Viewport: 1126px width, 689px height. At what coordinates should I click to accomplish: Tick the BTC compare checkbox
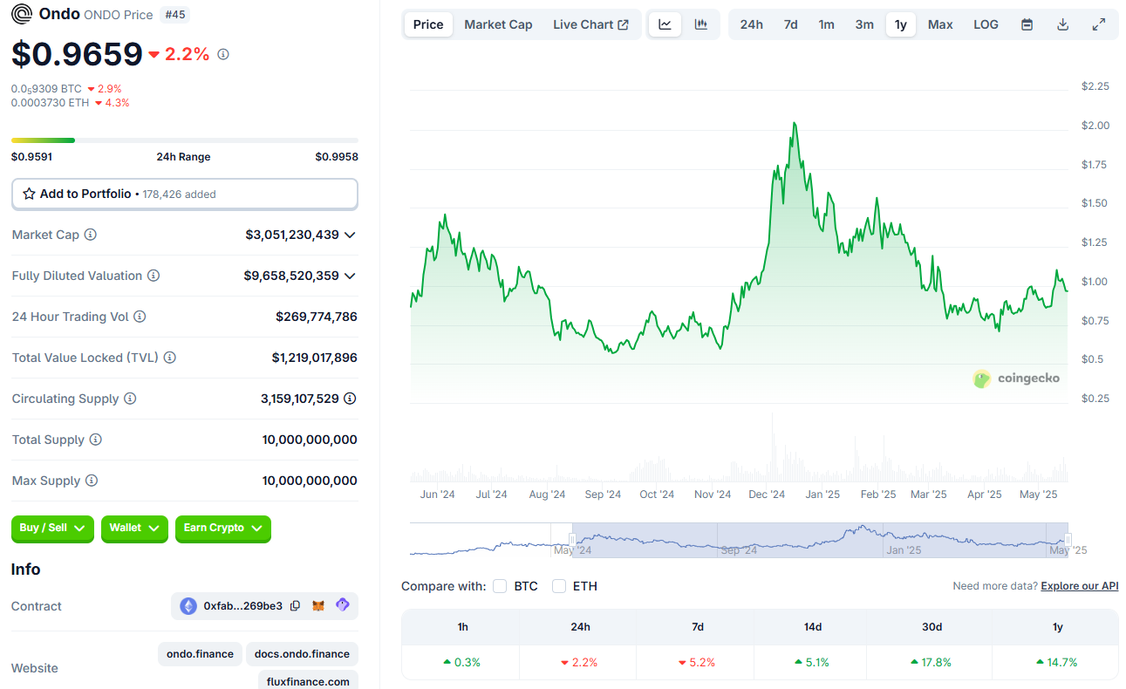(x=500, y=586)
